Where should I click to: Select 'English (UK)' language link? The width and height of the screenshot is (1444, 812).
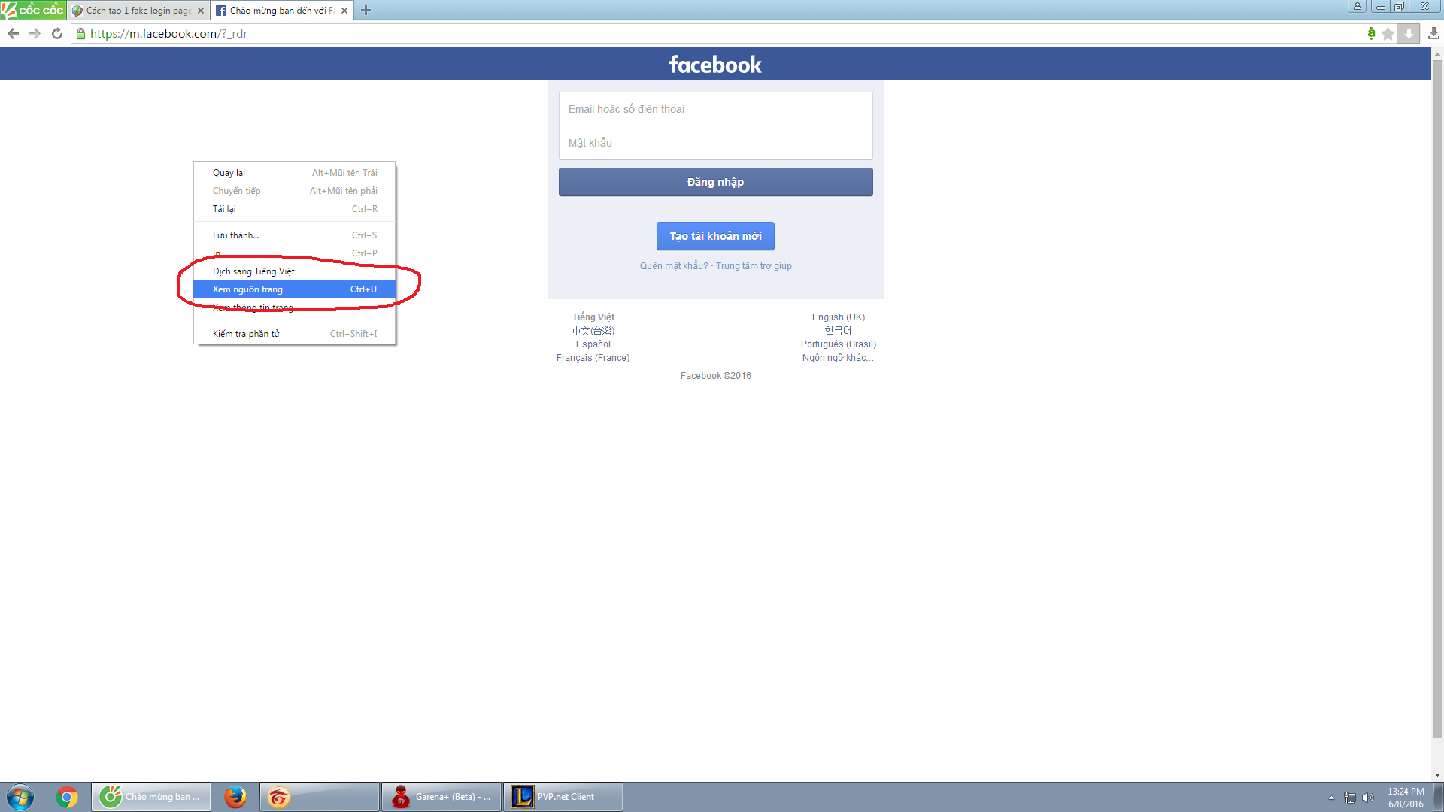tap(839, 317)
